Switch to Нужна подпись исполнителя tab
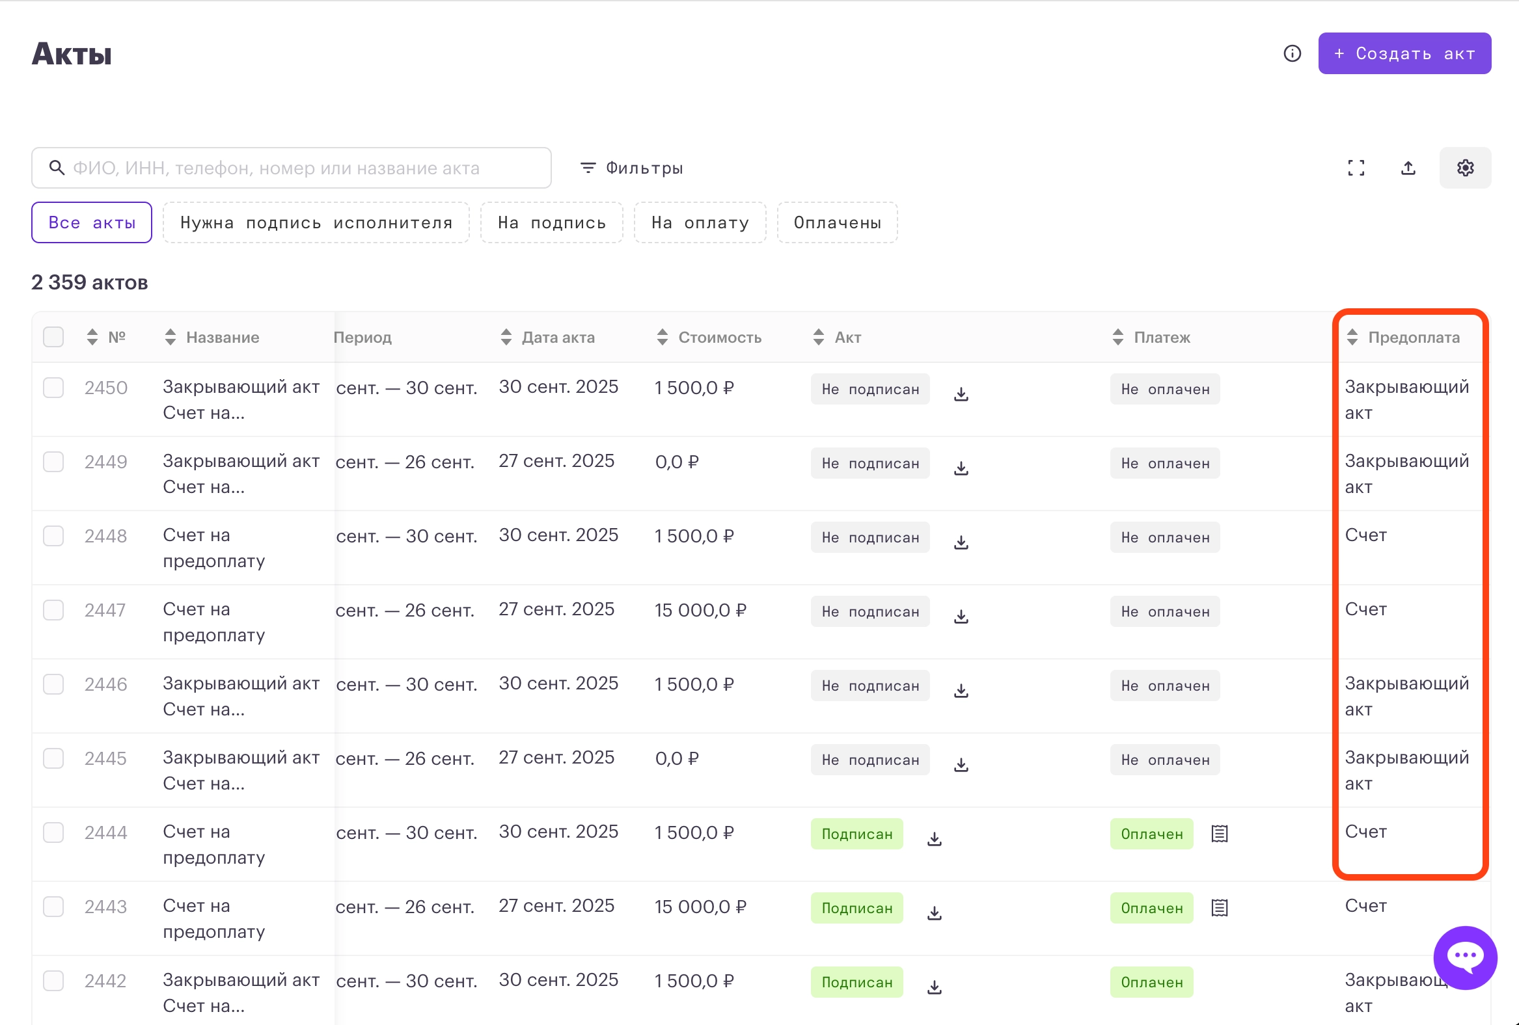Image resolution: width=1519 pixels, height=1025 pixels. click(316, 223)
